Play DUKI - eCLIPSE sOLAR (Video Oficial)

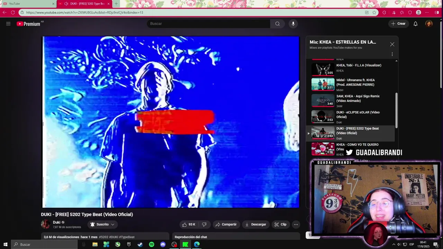click(x=358, y=114)
